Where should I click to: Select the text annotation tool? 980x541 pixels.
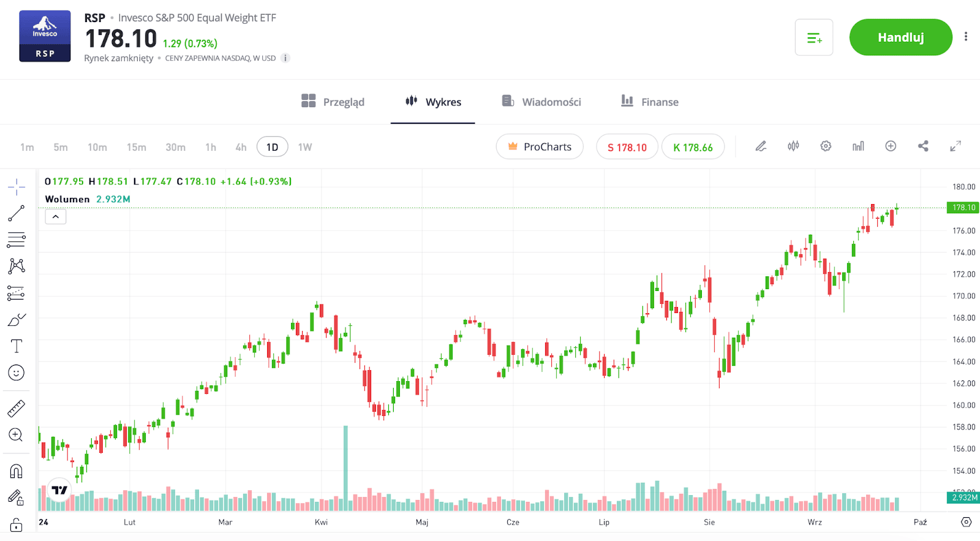[x=17, y=346]
